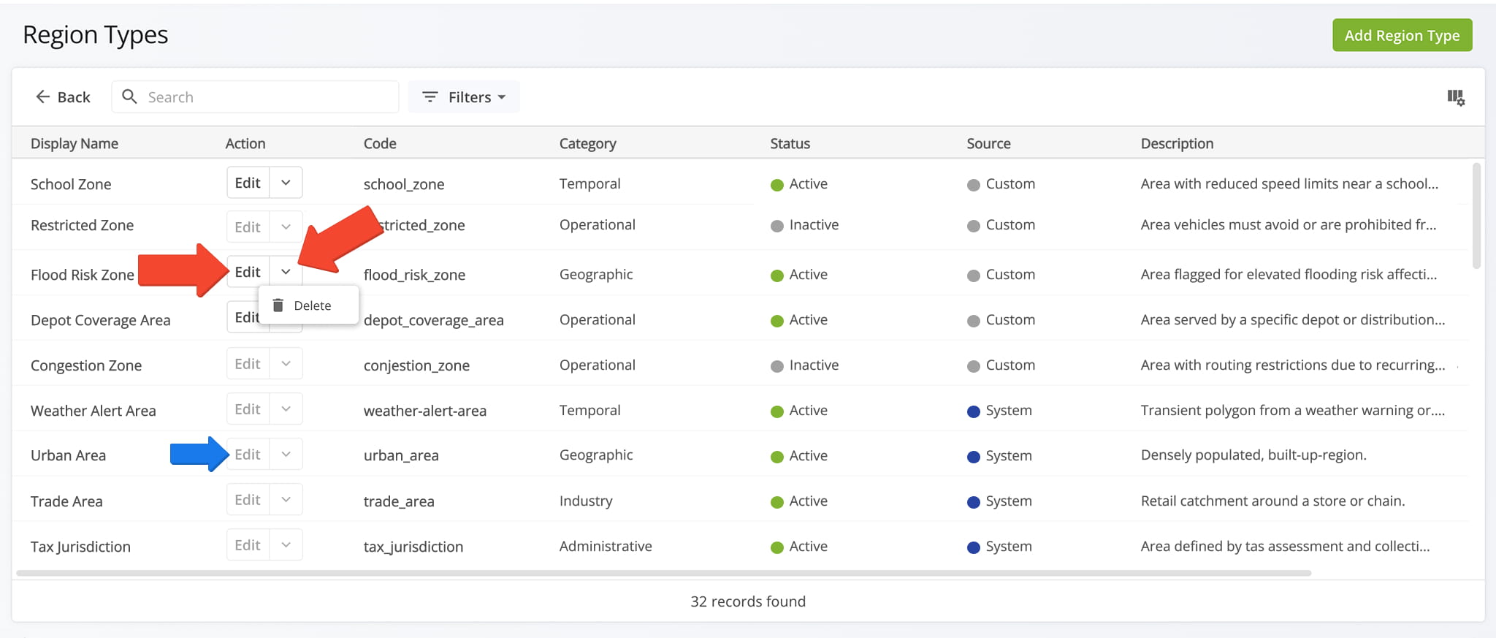Go back using the Back arrow

click(x=63, y=97)
